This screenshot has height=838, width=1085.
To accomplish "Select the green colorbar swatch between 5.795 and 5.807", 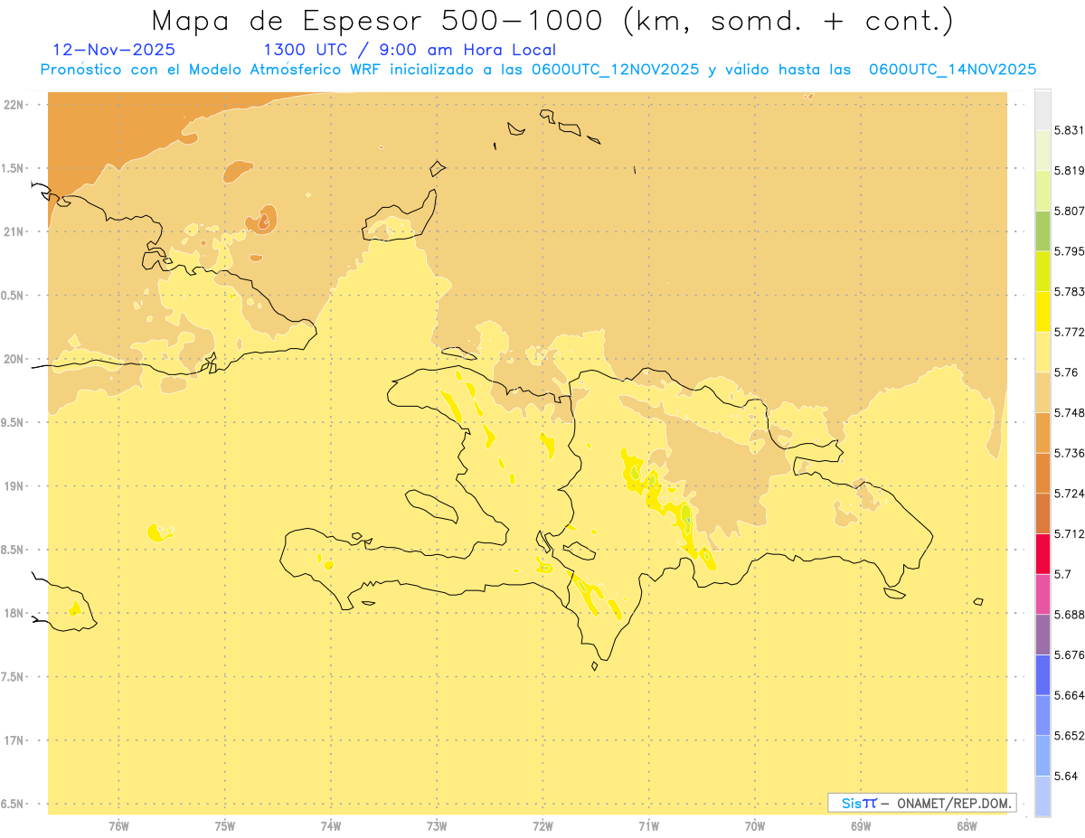I will coord(1043,231).
